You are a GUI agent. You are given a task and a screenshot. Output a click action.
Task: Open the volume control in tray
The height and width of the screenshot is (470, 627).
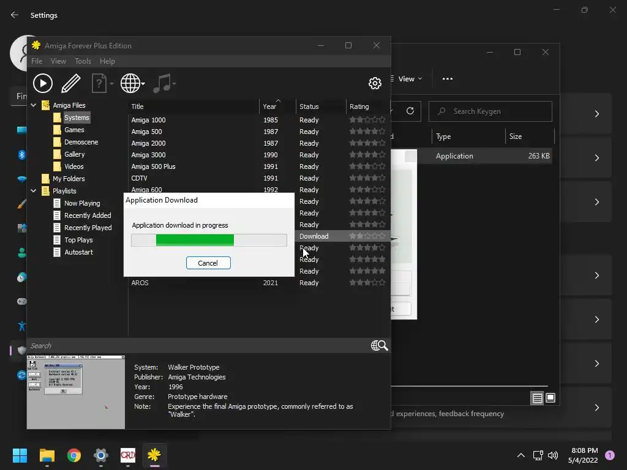pos(553,455)
